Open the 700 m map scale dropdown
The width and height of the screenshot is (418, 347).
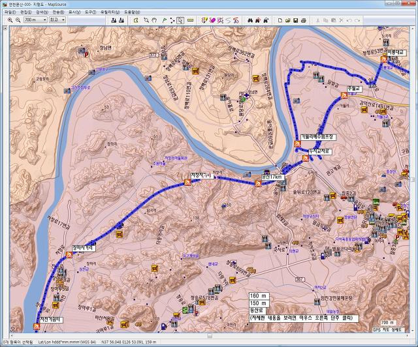point(35,20)
